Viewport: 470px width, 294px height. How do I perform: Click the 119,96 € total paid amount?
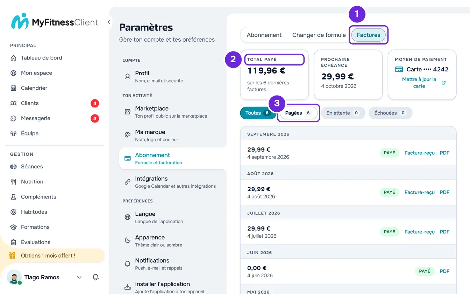point(266,71)
